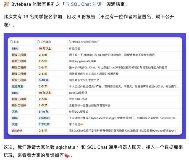The image size is (189, 164).
Task: Click 研发工程师 tag in 试用 SQL chat row
Action: pos(19,99)
